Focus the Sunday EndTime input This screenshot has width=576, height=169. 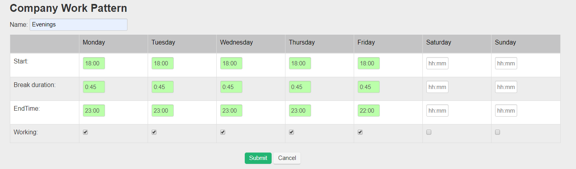(x=506, y=111)
